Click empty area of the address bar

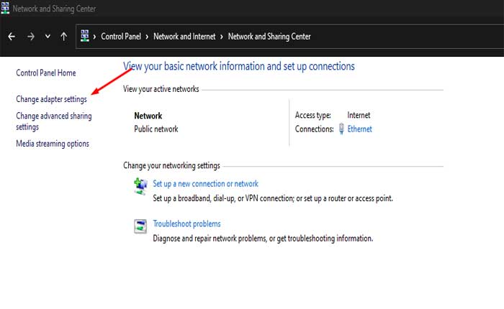click(x=403, y=36)
